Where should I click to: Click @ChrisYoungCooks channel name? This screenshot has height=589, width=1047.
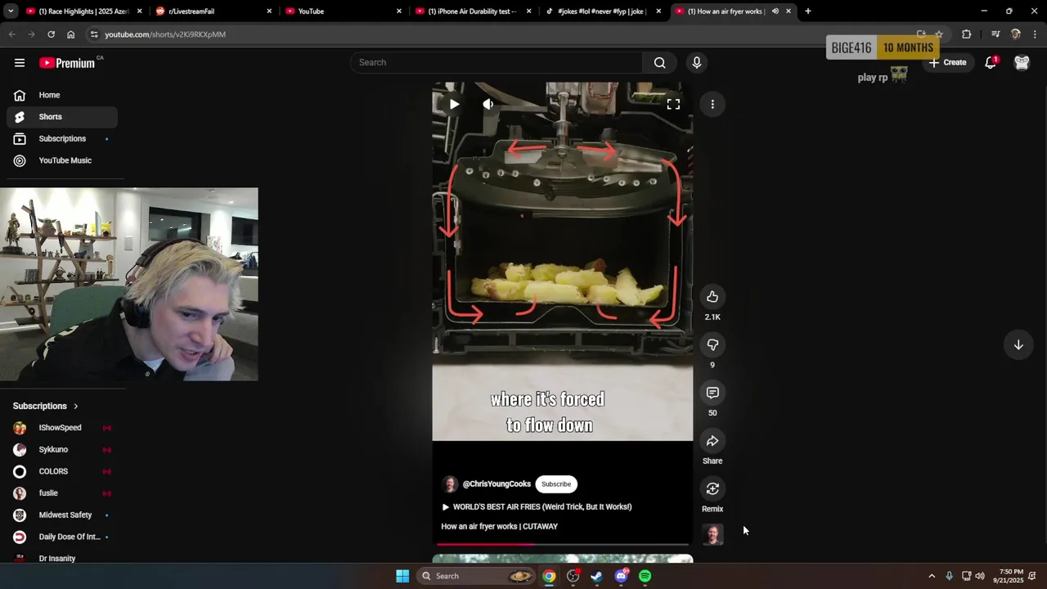(x=497, y=484)
